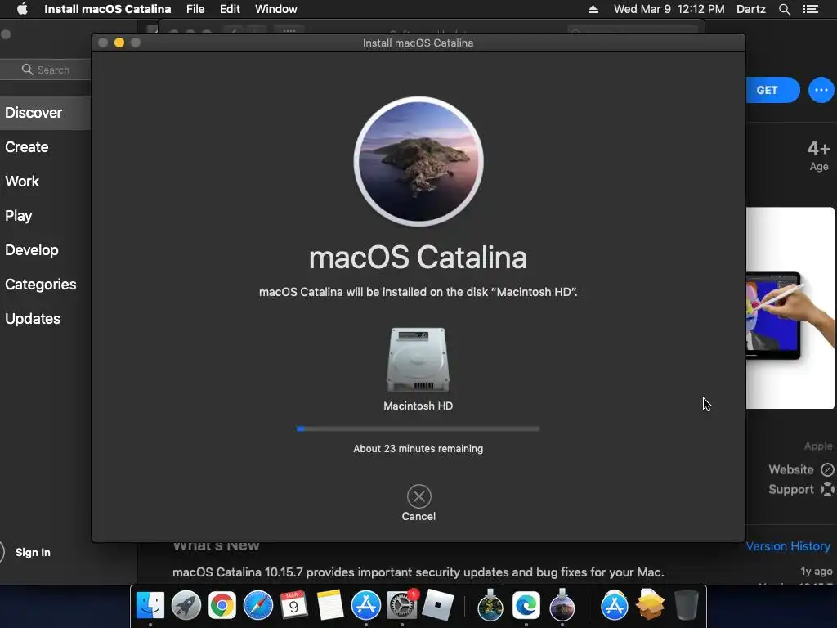The image size is (837, 628).
Task: Select Develop in App Store sidebar
Action: [x=32, y=250]
